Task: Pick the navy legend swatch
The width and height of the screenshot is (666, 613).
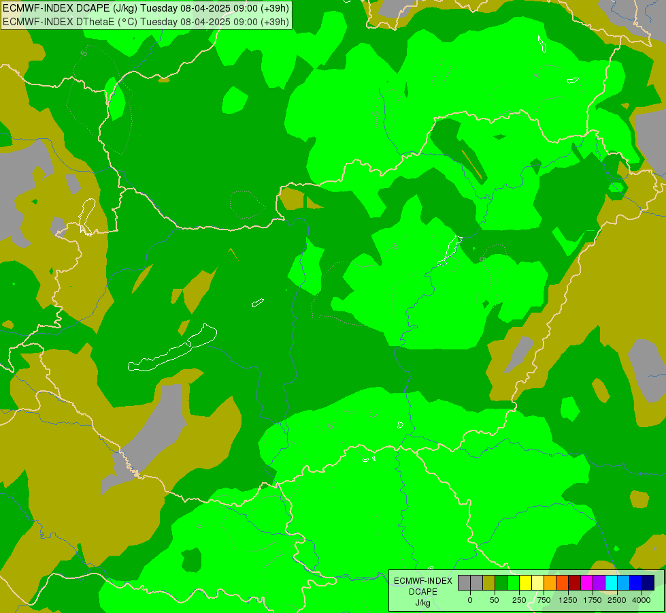Action: pos(648,582)
